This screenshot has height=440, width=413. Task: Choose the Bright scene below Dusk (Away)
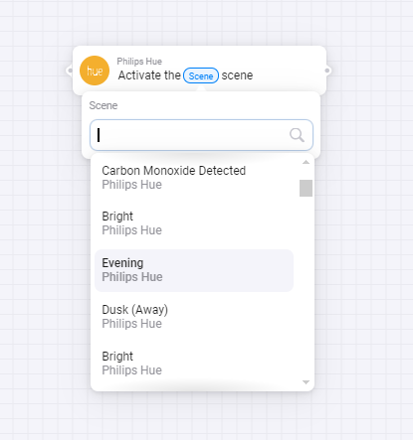(x=194, y=364)
